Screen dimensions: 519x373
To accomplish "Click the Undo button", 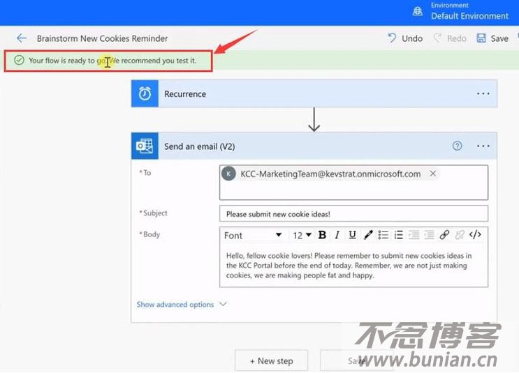I will click(x=405, y=38).
